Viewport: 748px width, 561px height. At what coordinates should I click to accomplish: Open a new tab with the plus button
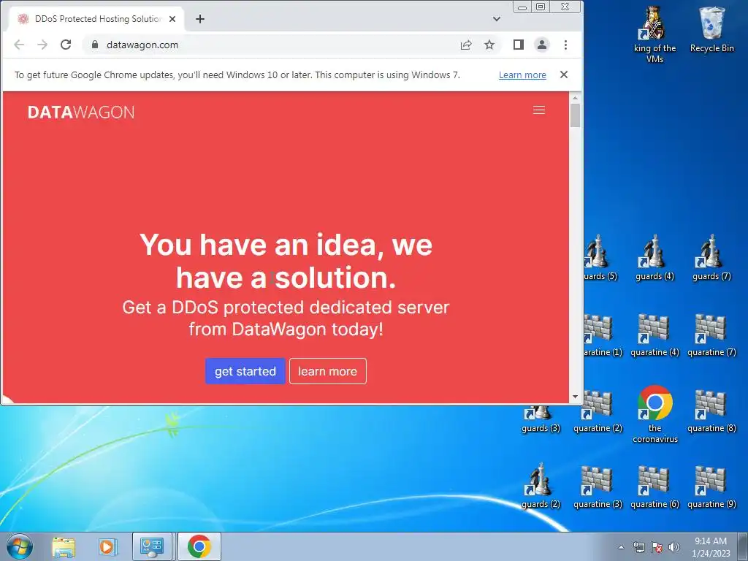[x=200, y=19]
